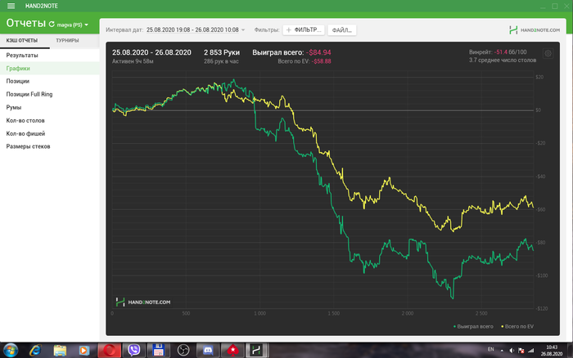Click the 2 853 Руки text

click(x=222, y=52)
